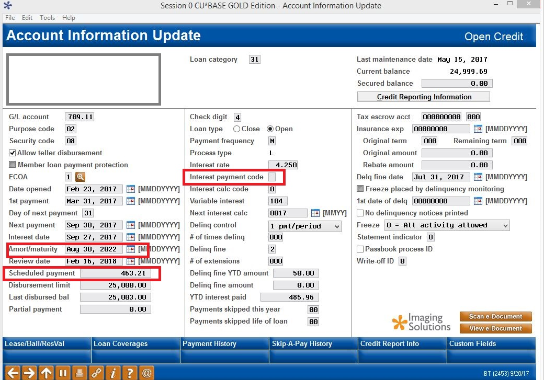
Task: Open calendar for Amort/maturity field
Action: (130, 249)
